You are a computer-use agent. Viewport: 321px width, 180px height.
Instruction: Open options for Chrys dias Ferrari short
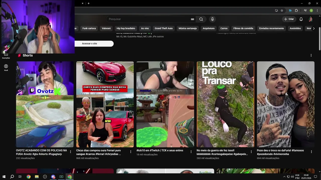point(131,152)
